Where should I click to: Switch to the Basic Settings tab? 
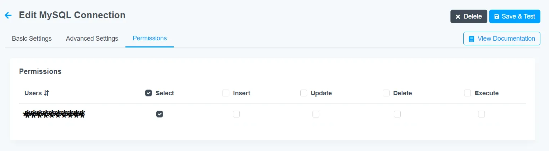[x=32, y=39]
